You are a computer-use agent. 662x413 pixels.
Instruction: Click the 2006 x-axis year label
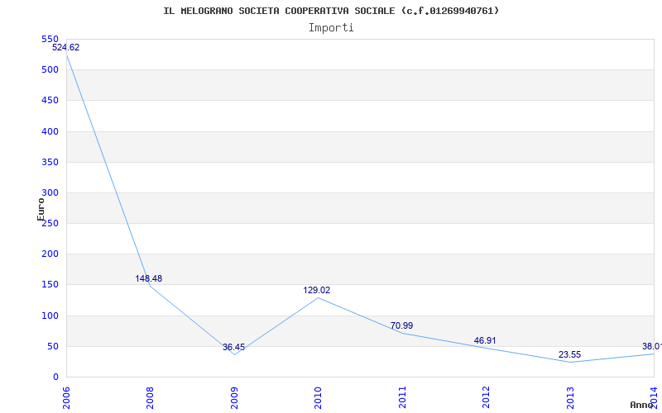point(66,399)
